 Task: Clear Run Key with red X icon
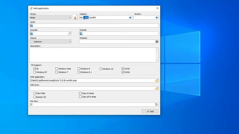coord(31,105)
